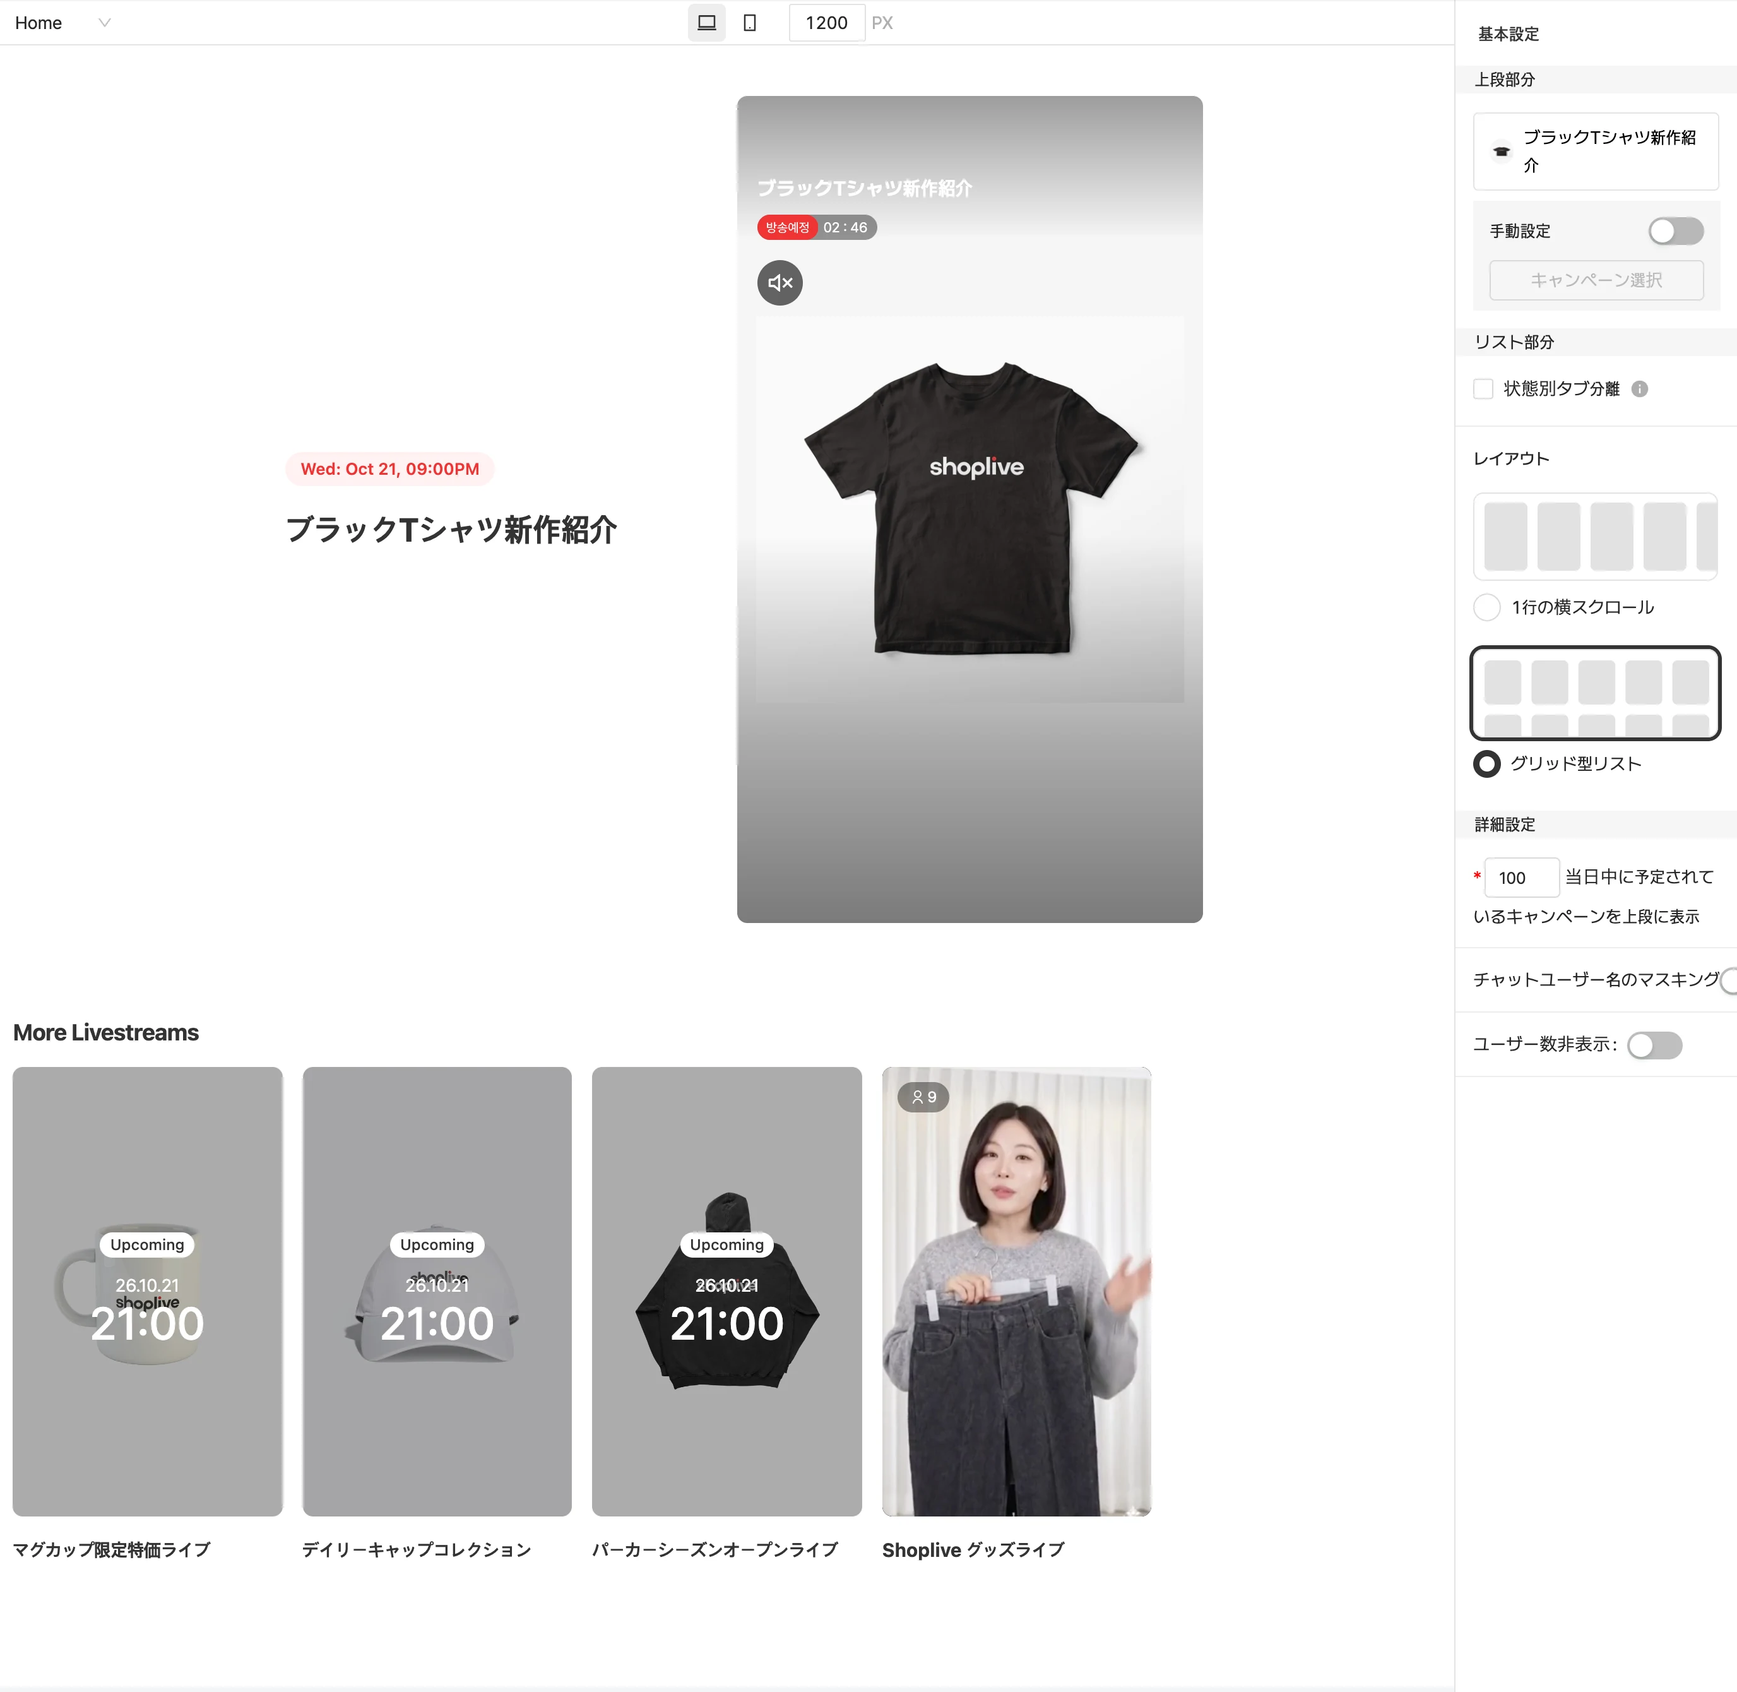Select 1行の横スクロール radio option
Image resolution: width=1737 pixels, height=1692 pixels.
(x=1486, y=607)
